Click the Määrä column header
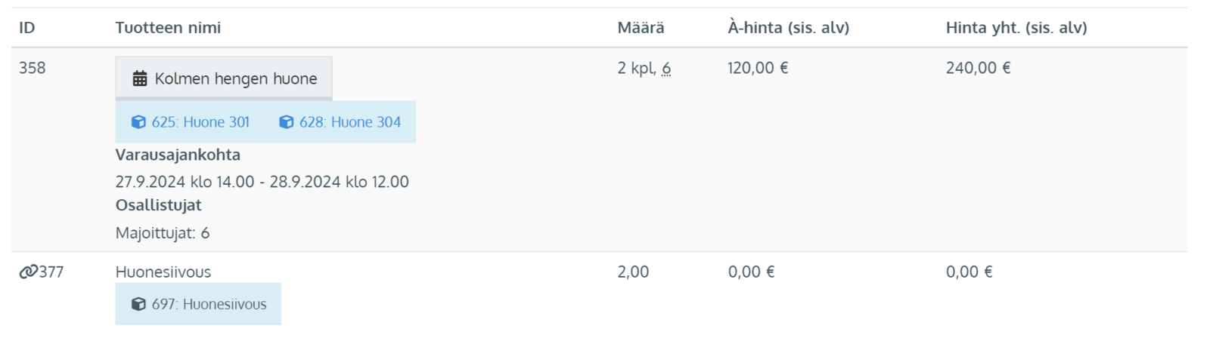Image resolution: width=1210 pixels, height=341 pixels. pyautogui.click(x=641, y=28)
